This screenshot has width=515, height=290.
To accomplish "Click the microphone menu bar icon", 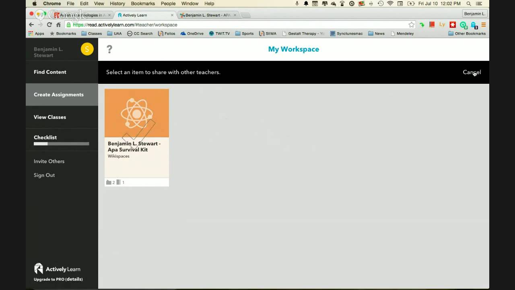I will point(297,4).
